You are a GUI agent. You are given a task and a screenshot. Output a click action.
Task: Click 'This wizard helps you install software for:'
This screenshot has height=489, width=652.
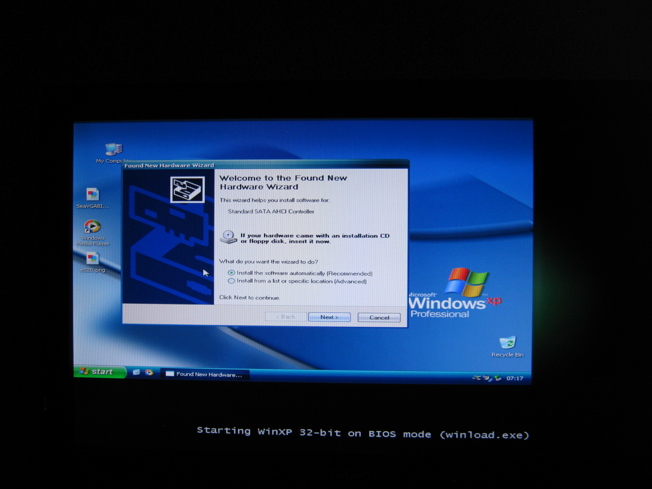(x=275, y=200)
